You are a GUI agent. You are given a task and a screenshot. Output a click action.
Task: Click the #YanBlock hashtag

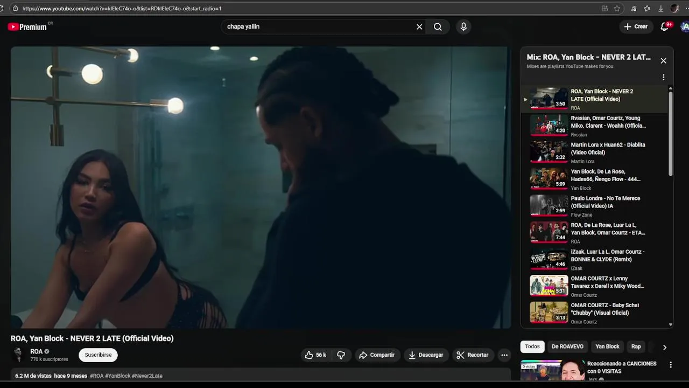click(117, 376)
